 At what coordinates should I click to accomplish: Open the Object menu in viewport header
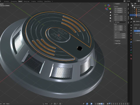[8, 104]
